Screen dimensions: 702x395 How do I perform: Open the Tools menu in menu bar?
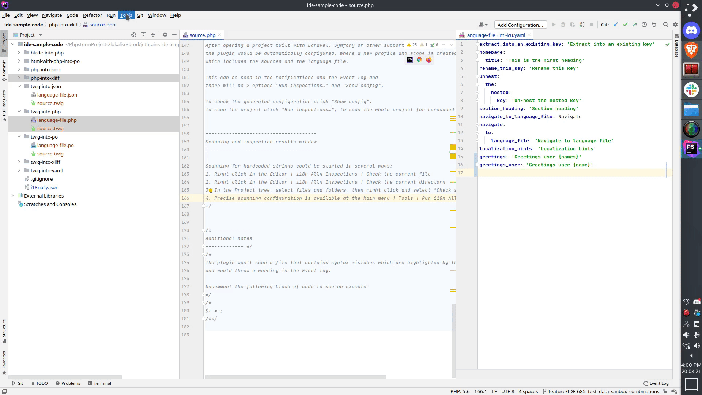coord(126,15)
